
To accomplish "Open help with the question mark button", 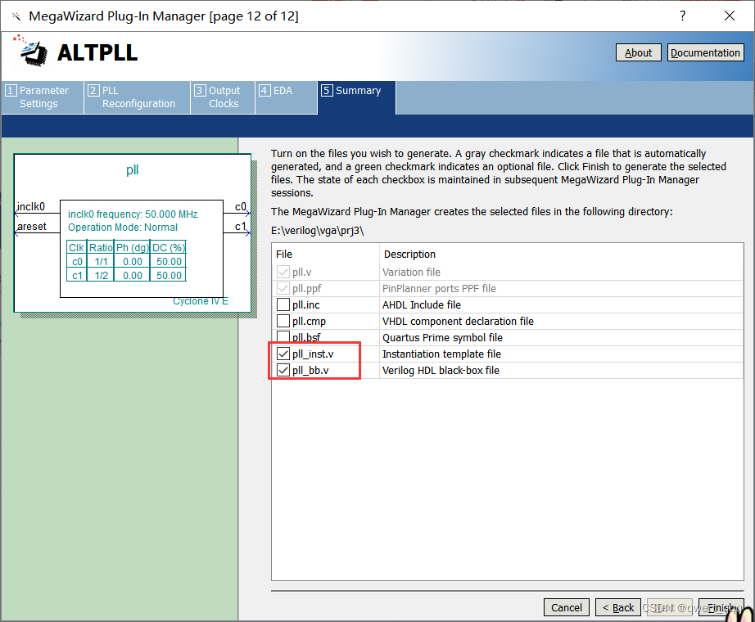I will coord(682,16).
